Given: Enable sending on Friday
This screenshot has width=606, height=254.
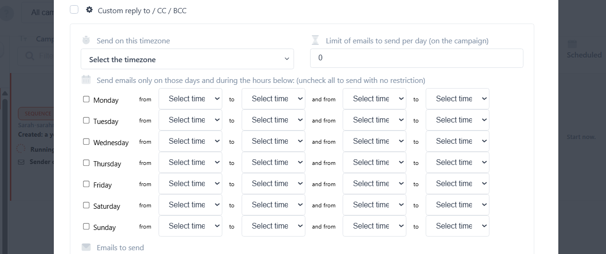Looking at the screenshot, I should (x=86, y=184).
